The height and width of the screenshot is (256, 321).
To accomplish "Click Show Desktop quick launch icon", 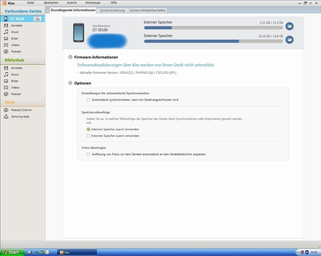I will 29,252.
